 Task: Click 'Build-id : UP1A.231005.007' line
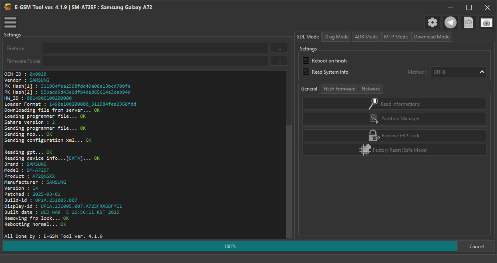coord(41,200)
